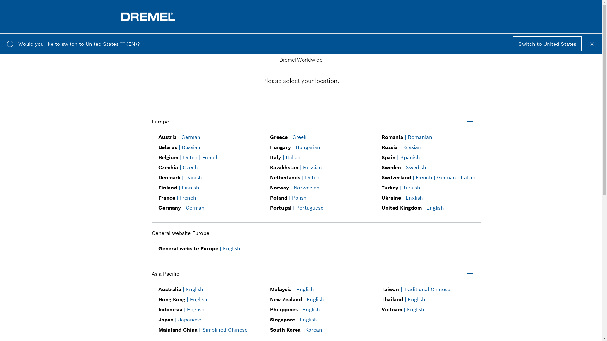Select Norwegian for Norway
The width and height of the screenshot is (607, 341).
click(x=306, y=188)
